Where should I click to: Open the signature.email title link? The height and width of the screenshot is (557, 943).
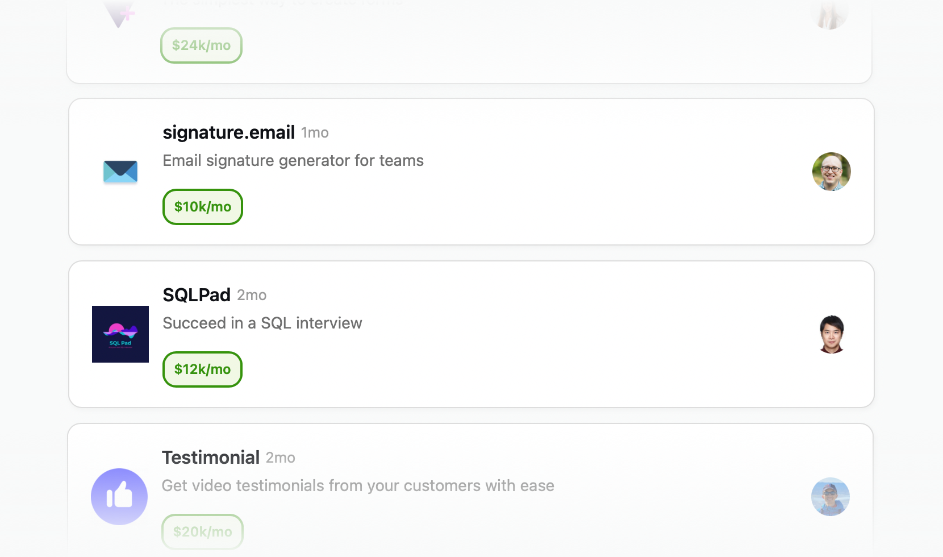tap(228, 132)
